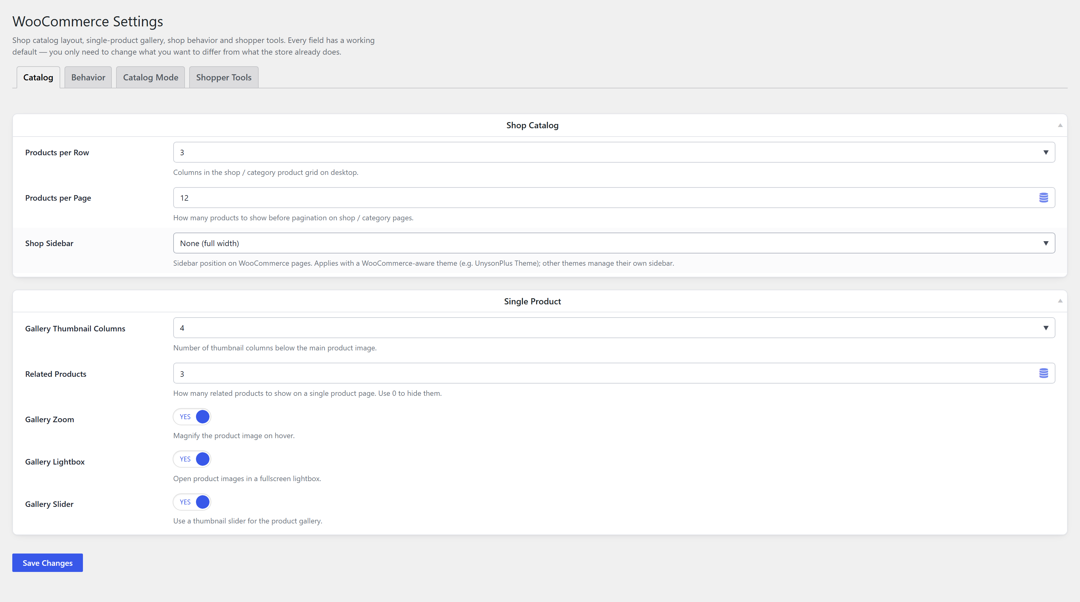
Task: Open the Shop Sidebar dropdown
Action: coord(614,243)
